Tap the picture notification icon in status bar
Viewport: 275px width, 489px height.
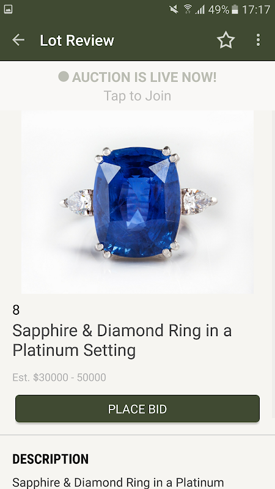8,9
